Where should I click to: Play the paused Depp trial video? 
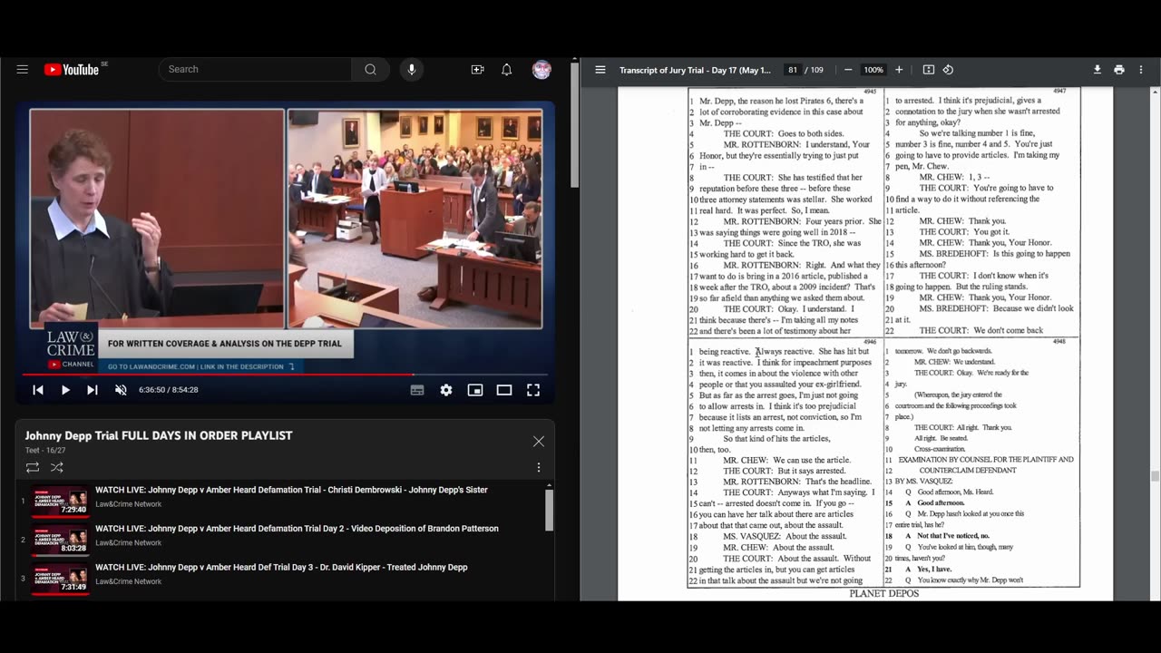coord(65,390)
